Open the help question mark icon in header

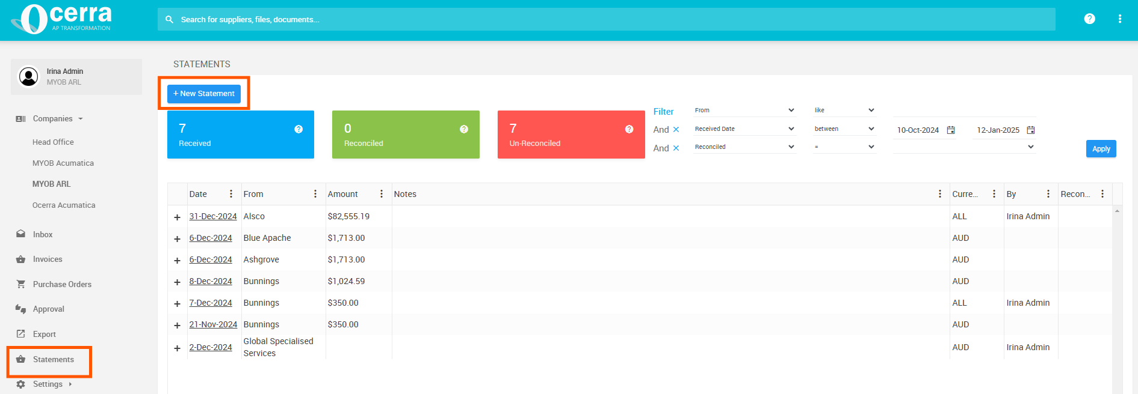[1089, 19]
